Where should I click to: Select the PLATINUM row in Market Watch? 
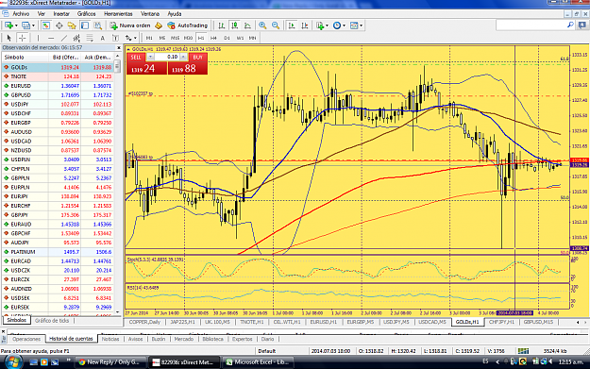click(x=58, y=252)
